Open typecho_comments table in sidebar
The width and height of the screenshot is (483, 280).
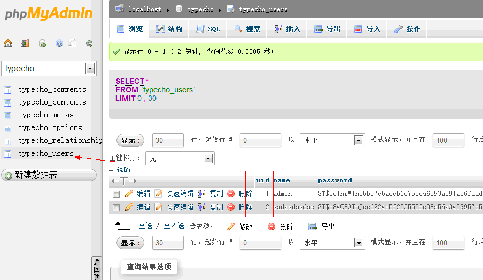click(52, 90)
